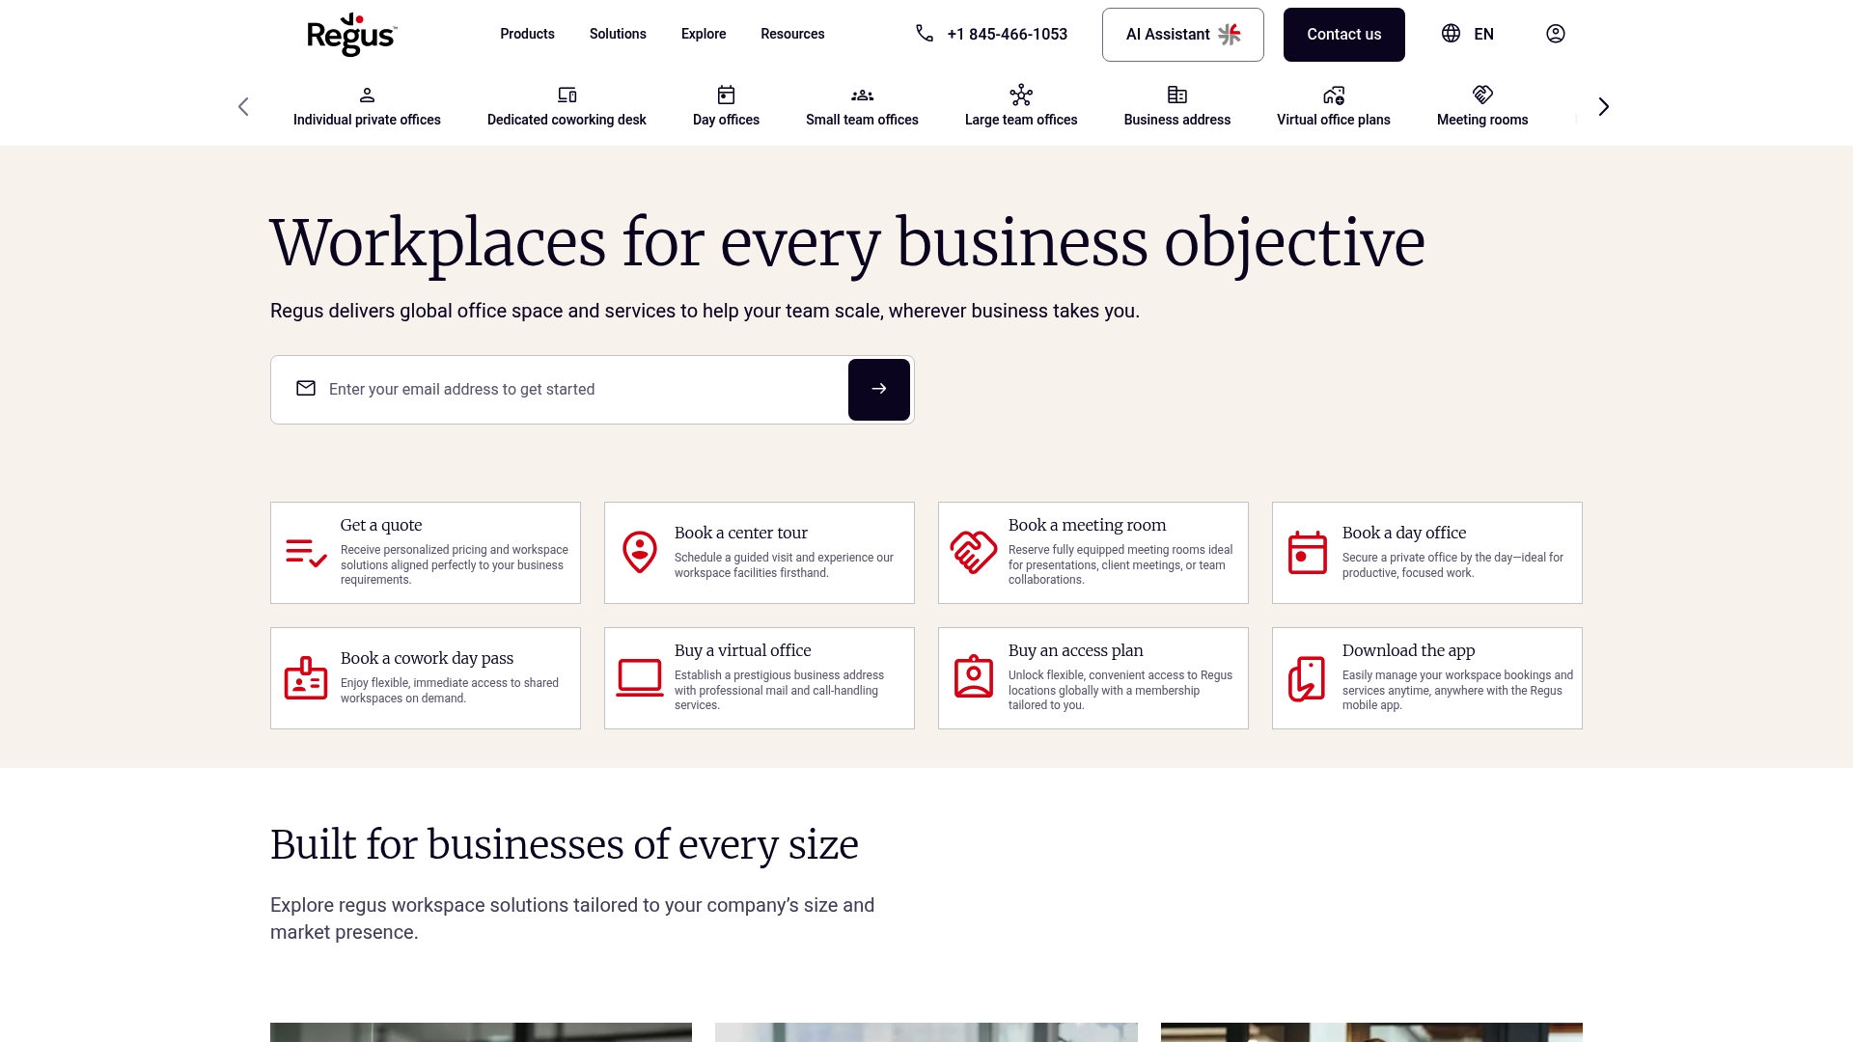
Task: Open Book a center tour card title
Action: point(741,533)
